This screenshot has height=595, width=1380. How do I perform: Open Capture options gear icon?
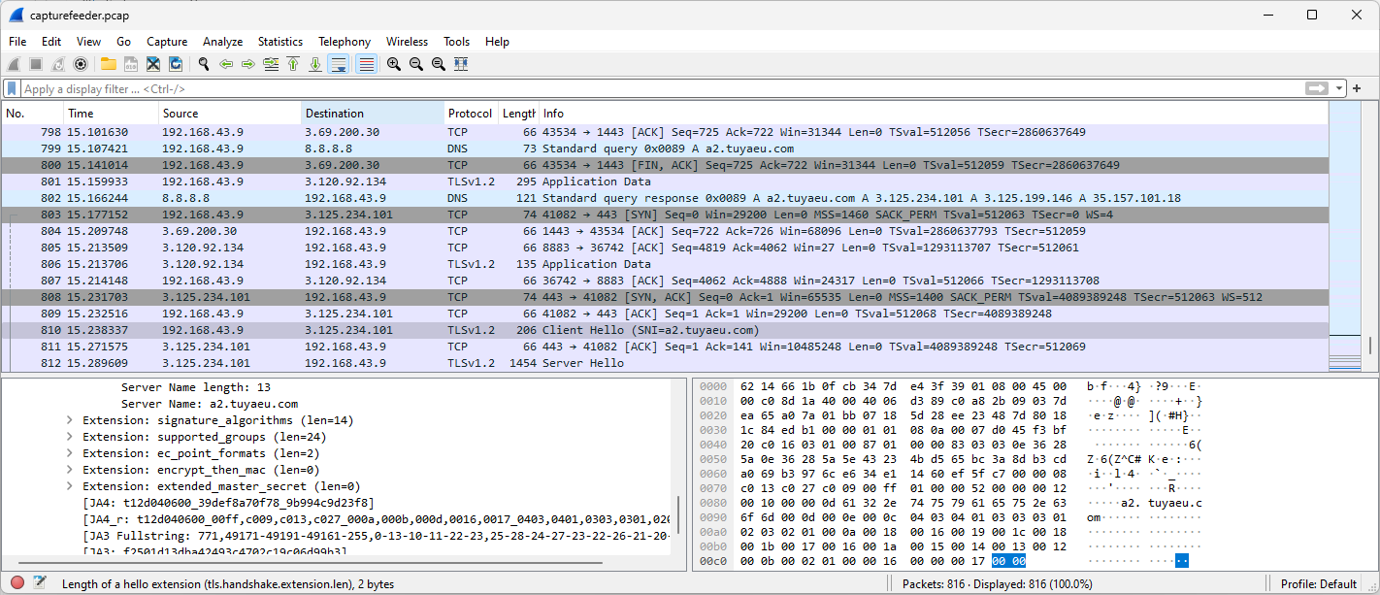81,64
